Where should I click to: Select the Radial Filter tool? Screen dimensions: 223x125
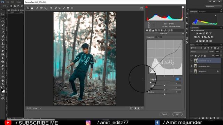(x=72, y=8)
